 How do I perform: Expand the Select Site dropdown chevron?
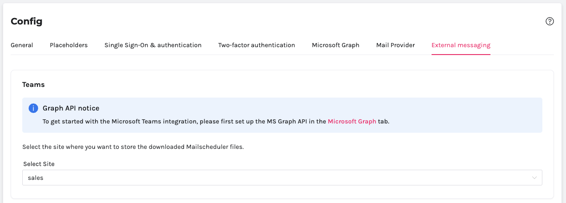pyautogui.click(x=534, y=178)
